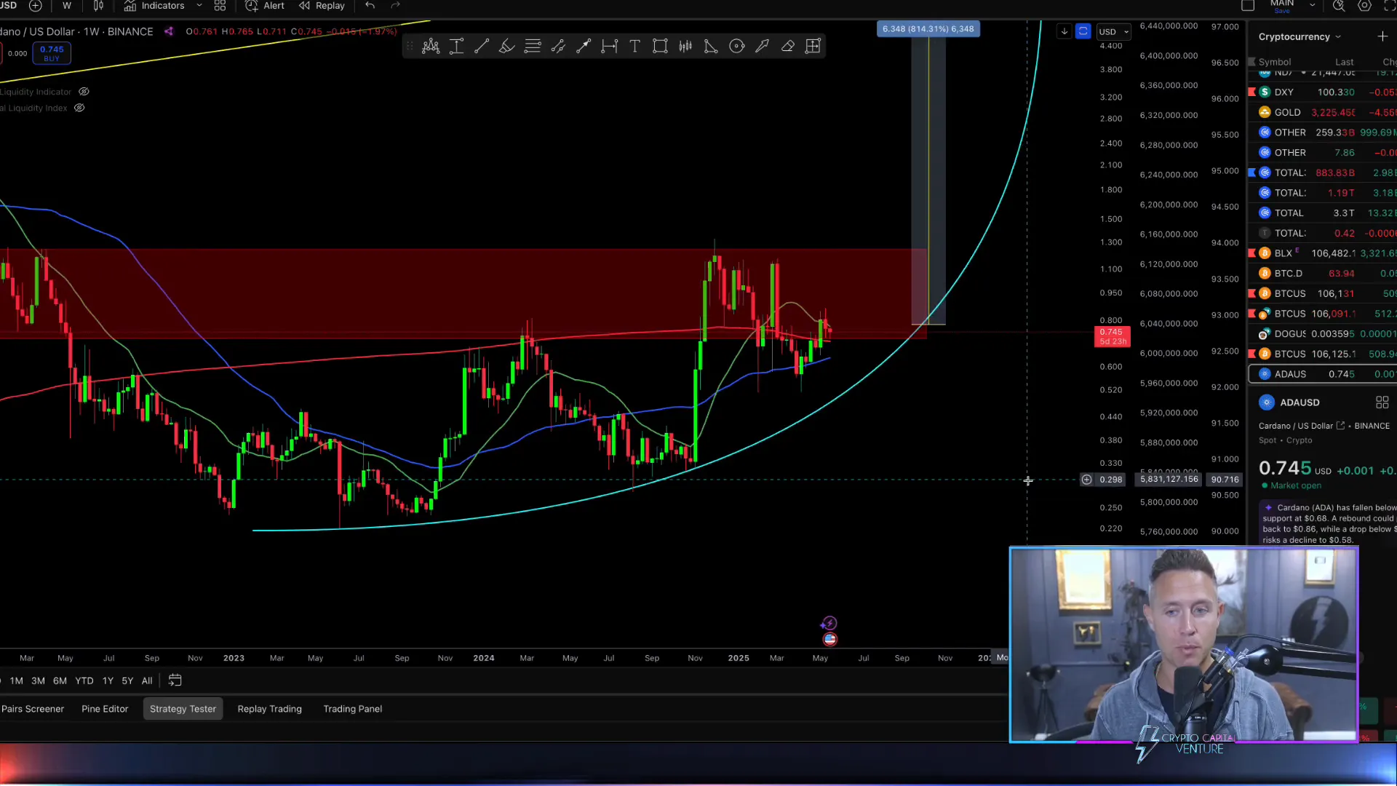The image size is (1397, 786).
Task: Select the price range measuring tool
Action: click(x=456, y=47)
